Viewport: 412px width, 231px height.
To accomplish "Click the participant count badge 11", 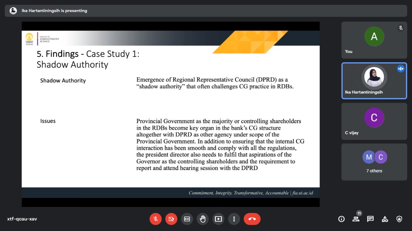I will tap(359, 213).
